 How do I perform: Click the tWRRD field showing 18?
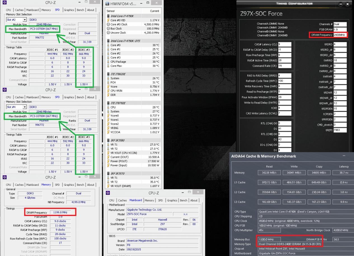click(340, 60)
